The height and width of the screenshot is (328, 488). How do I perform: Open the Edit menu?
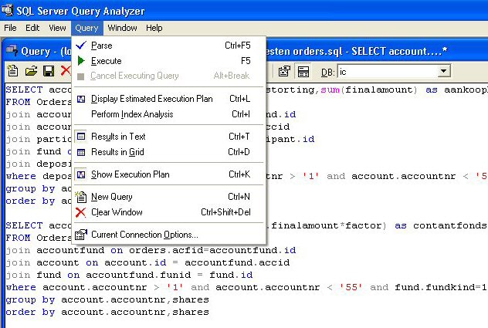pos(32,28)
